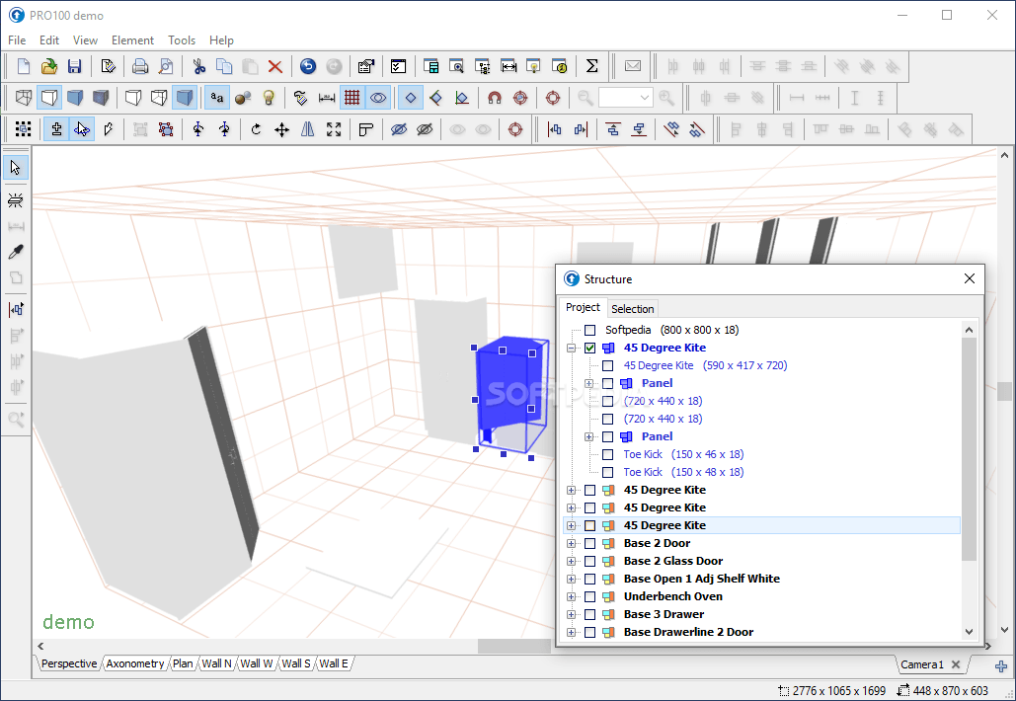Check the checkbox next to Base 2 Door

590,543
